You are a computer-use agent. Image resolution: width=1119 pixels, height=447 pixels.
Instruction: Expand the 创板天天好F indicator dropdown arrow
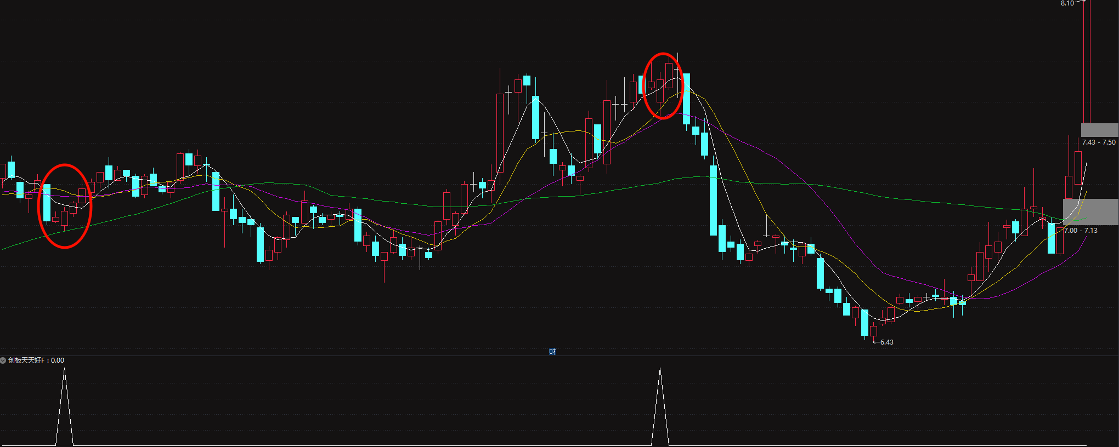tap(3, 360)
